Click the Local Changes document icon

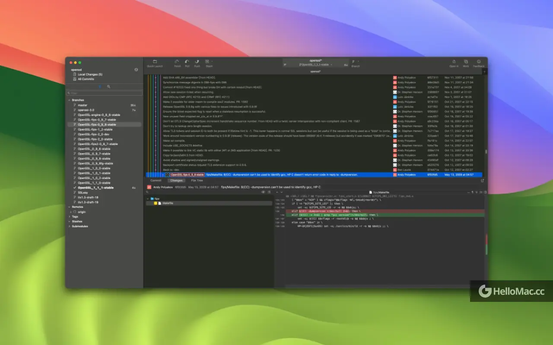(74, 74)
